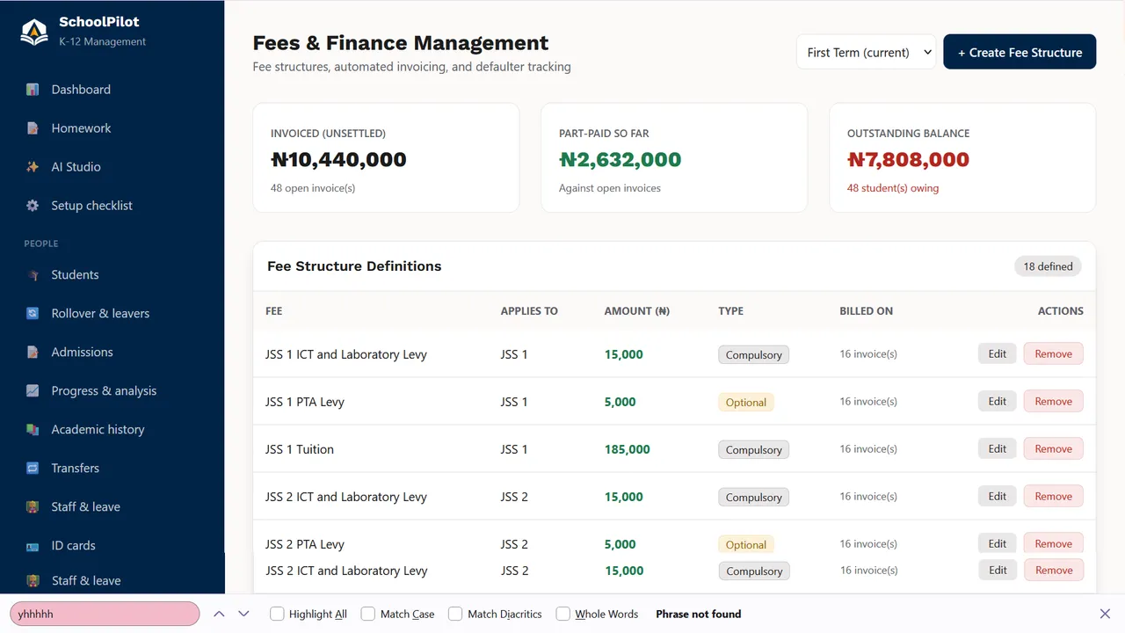Select the 185,000 amount for JSS 1 Tuition
The width and height of the screenshot is (1125, 633).
[628, 449]
